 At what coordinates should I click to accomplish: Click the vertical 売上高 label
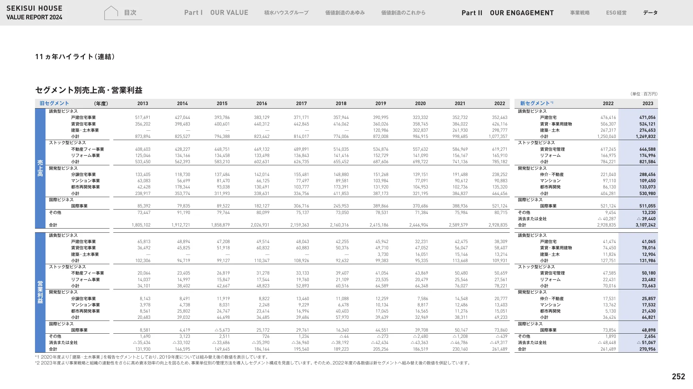click(x=40, y=168)
